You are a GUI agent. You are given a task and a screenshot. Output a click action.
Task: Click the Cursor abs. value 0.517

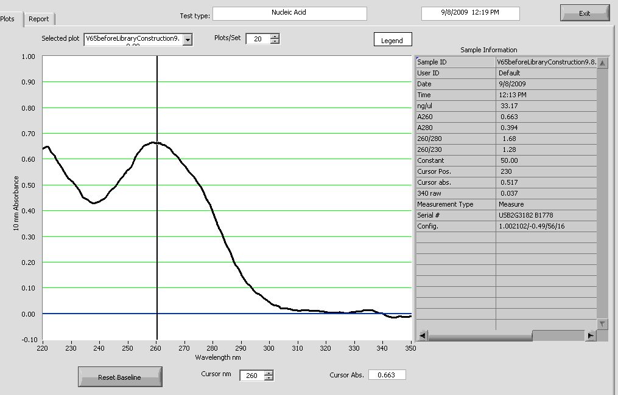(509, 182)
